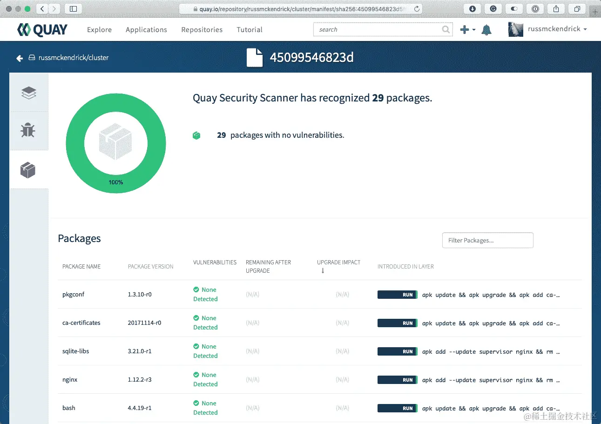Open the plus create-new dropdown
The height and width of the screenshot is (424, 601).
point(467,30)
